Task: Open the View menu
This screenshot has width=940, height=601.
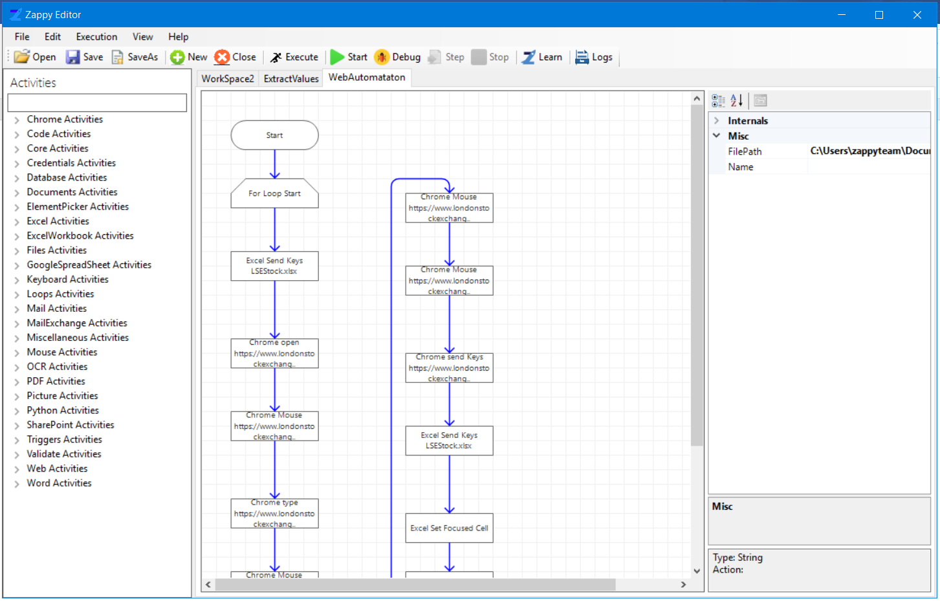Action: (143, 37)
